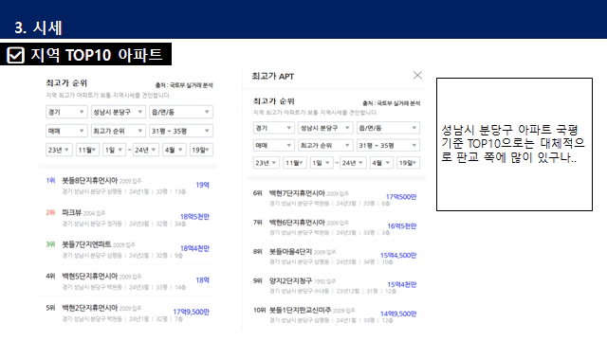Viewport: 607px width, 341px height.
Task: Expand the 31평 ~ 35평 dropdown in the 최고가 APT panel
Action: pyautogui.click(x=388, y=145)
